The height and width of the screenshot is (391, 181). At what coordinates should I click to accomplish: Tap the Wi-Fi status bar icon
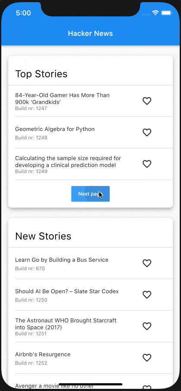click(x=156, y=13)
